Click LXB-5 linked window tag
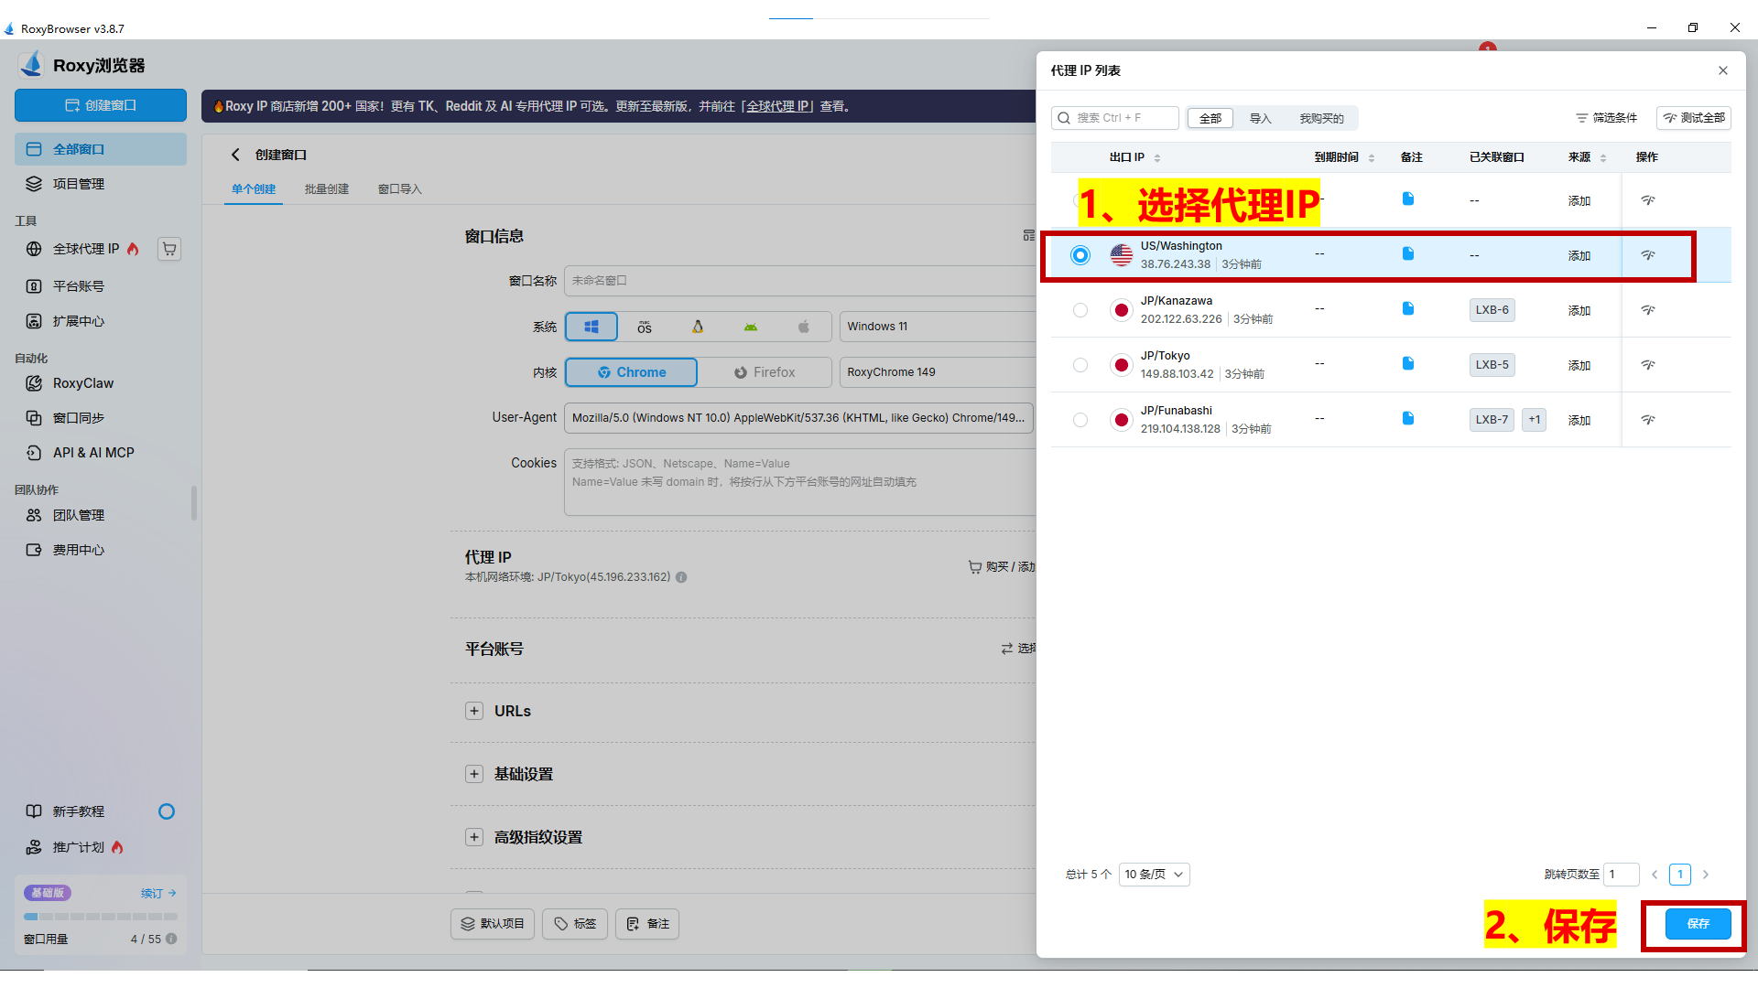Viewport: 1758px width, 988px height. click(x=1492, y=365)
